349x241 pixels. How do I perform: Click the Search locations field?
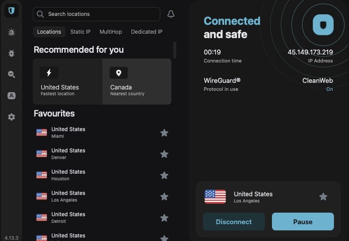[97, 14]
